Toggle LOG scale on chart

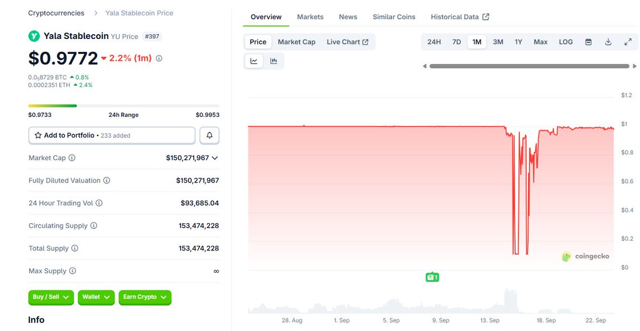(566, 42)
